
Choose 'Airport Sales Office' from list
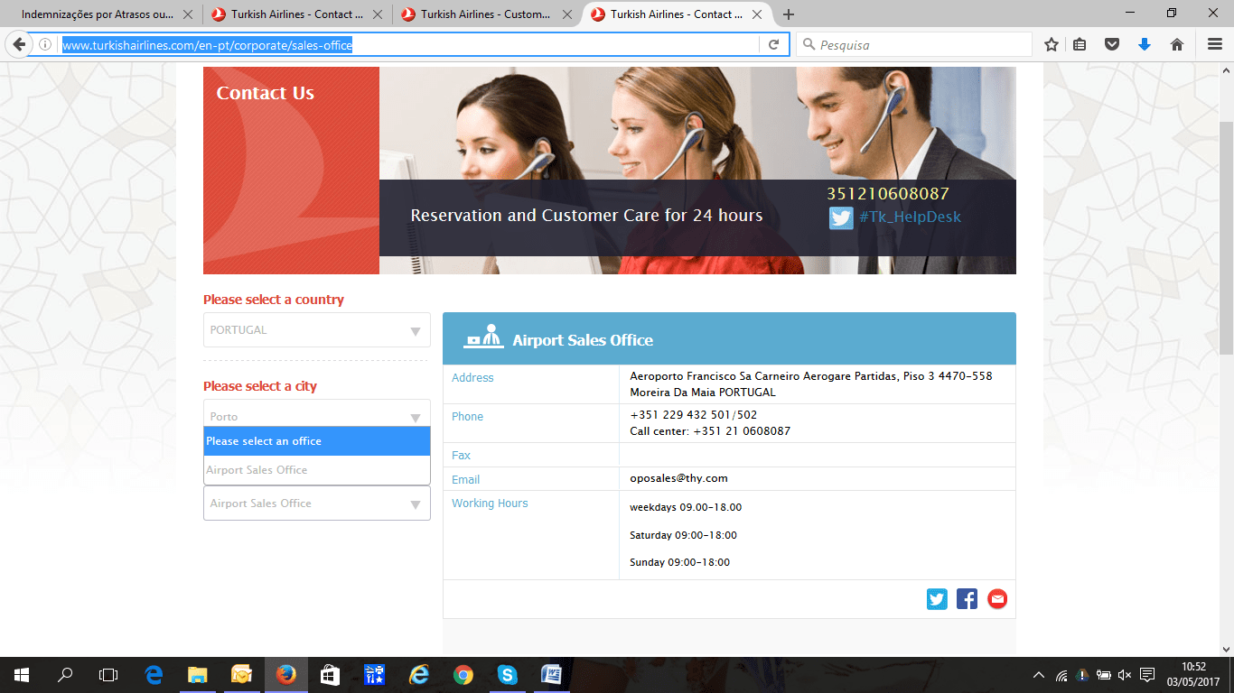tap(317, 470)
